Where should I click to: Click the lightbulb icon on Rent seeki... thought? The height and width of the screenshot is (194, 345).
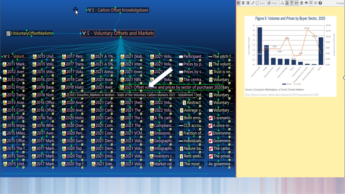click(181, 156)
